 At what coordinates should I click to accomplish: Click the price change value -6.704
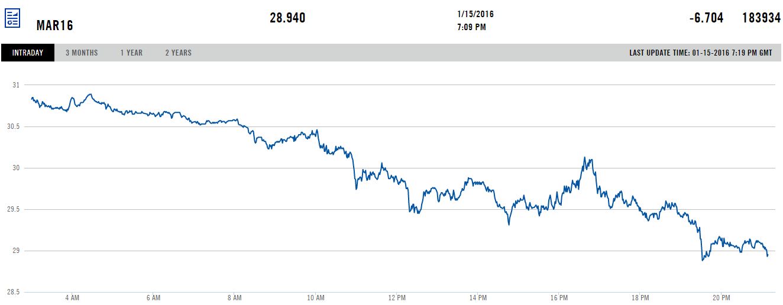coord(706,18)
